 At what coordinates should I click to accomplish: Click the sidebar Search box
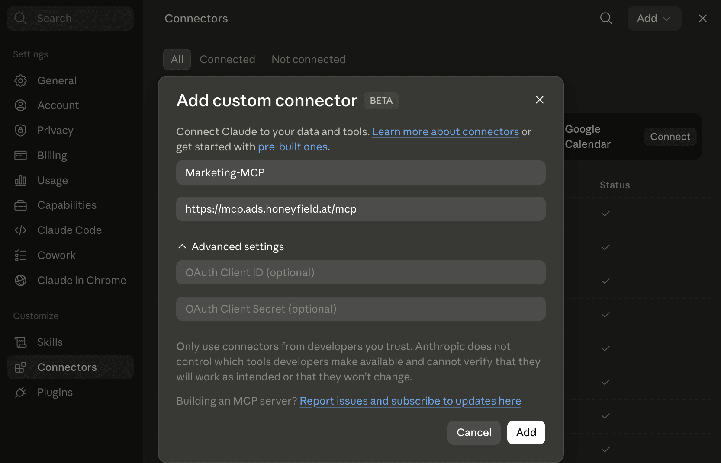70,19
